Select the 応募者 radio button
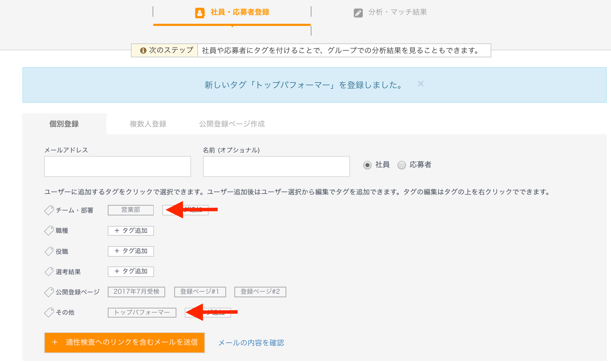The image size is (611, 363). (402, 165)
